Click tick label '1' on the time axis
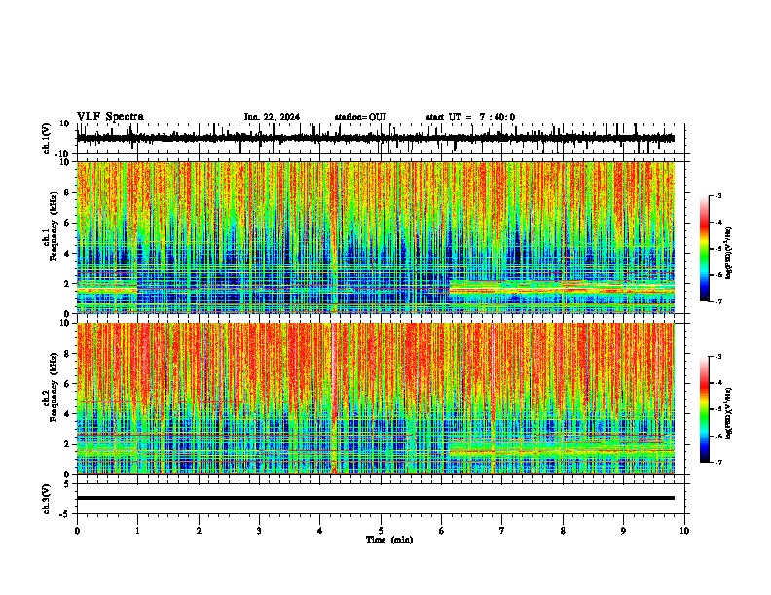 (x=137, y=531)
